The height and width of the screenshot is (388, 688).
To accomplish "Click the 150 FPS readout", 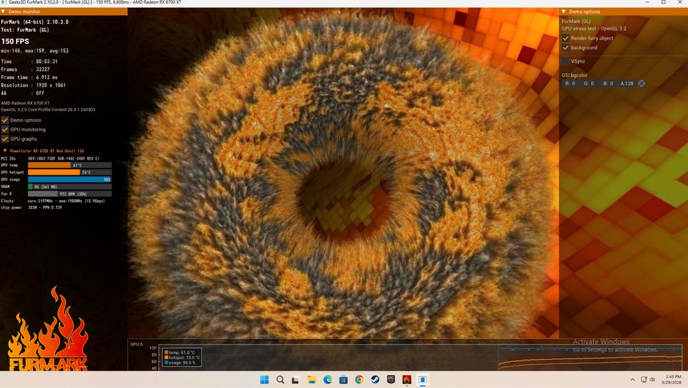I will click(15, 41).
